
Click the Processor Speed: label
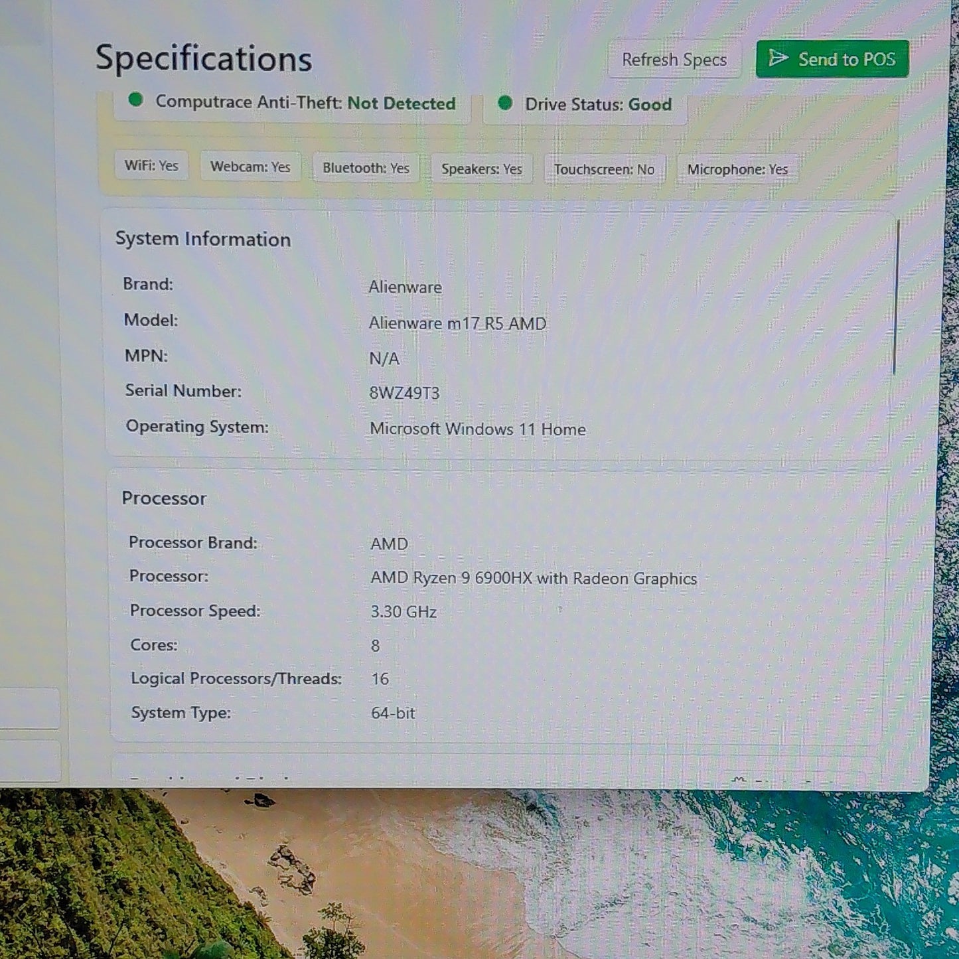[x=195, y=611]
